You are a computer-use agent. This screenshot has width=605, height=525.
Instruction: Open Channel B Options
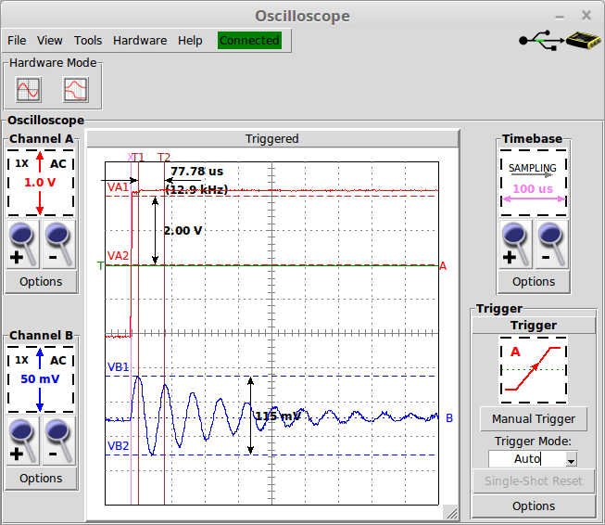(x=41, y=479)
